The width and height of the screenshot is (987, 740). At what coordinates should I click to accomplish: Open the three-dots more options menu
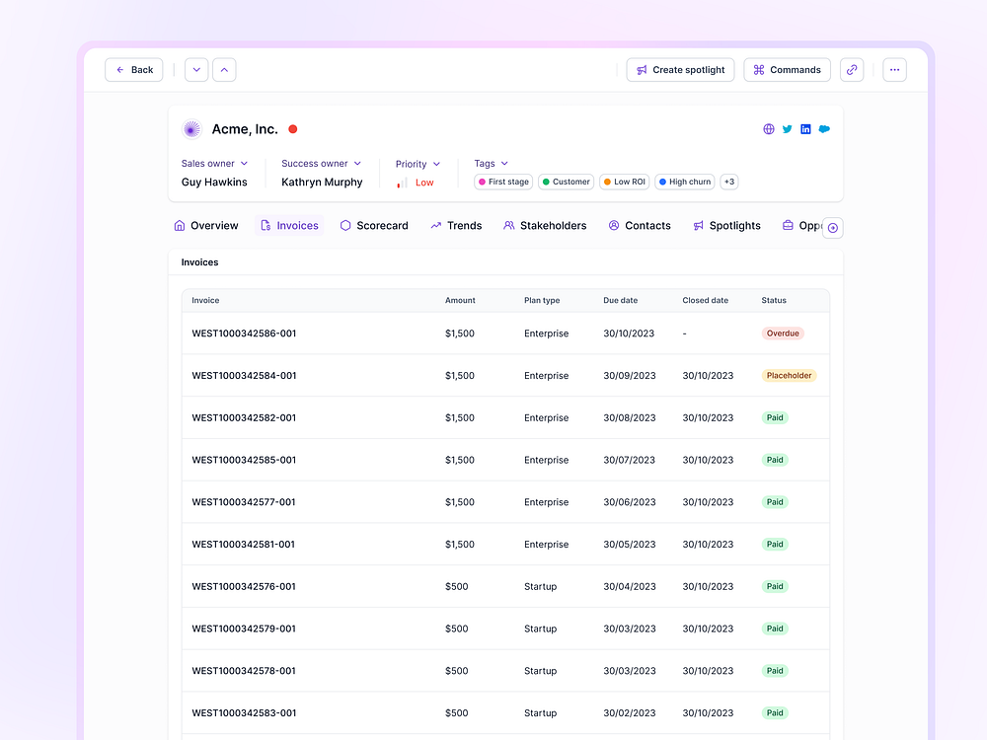point(894,70)
